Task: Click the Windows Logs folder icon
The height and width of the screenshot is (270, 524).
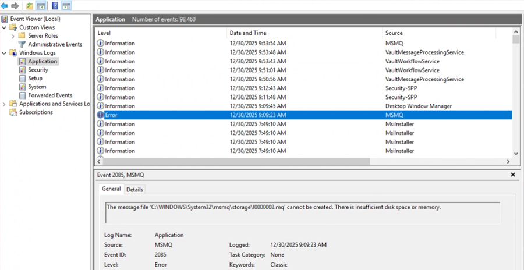Action: (x=13, y=52)
